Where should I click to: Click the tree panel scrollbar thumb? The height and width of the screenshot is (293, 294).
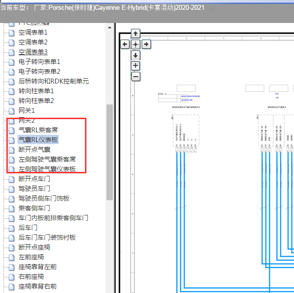[110, 152]
